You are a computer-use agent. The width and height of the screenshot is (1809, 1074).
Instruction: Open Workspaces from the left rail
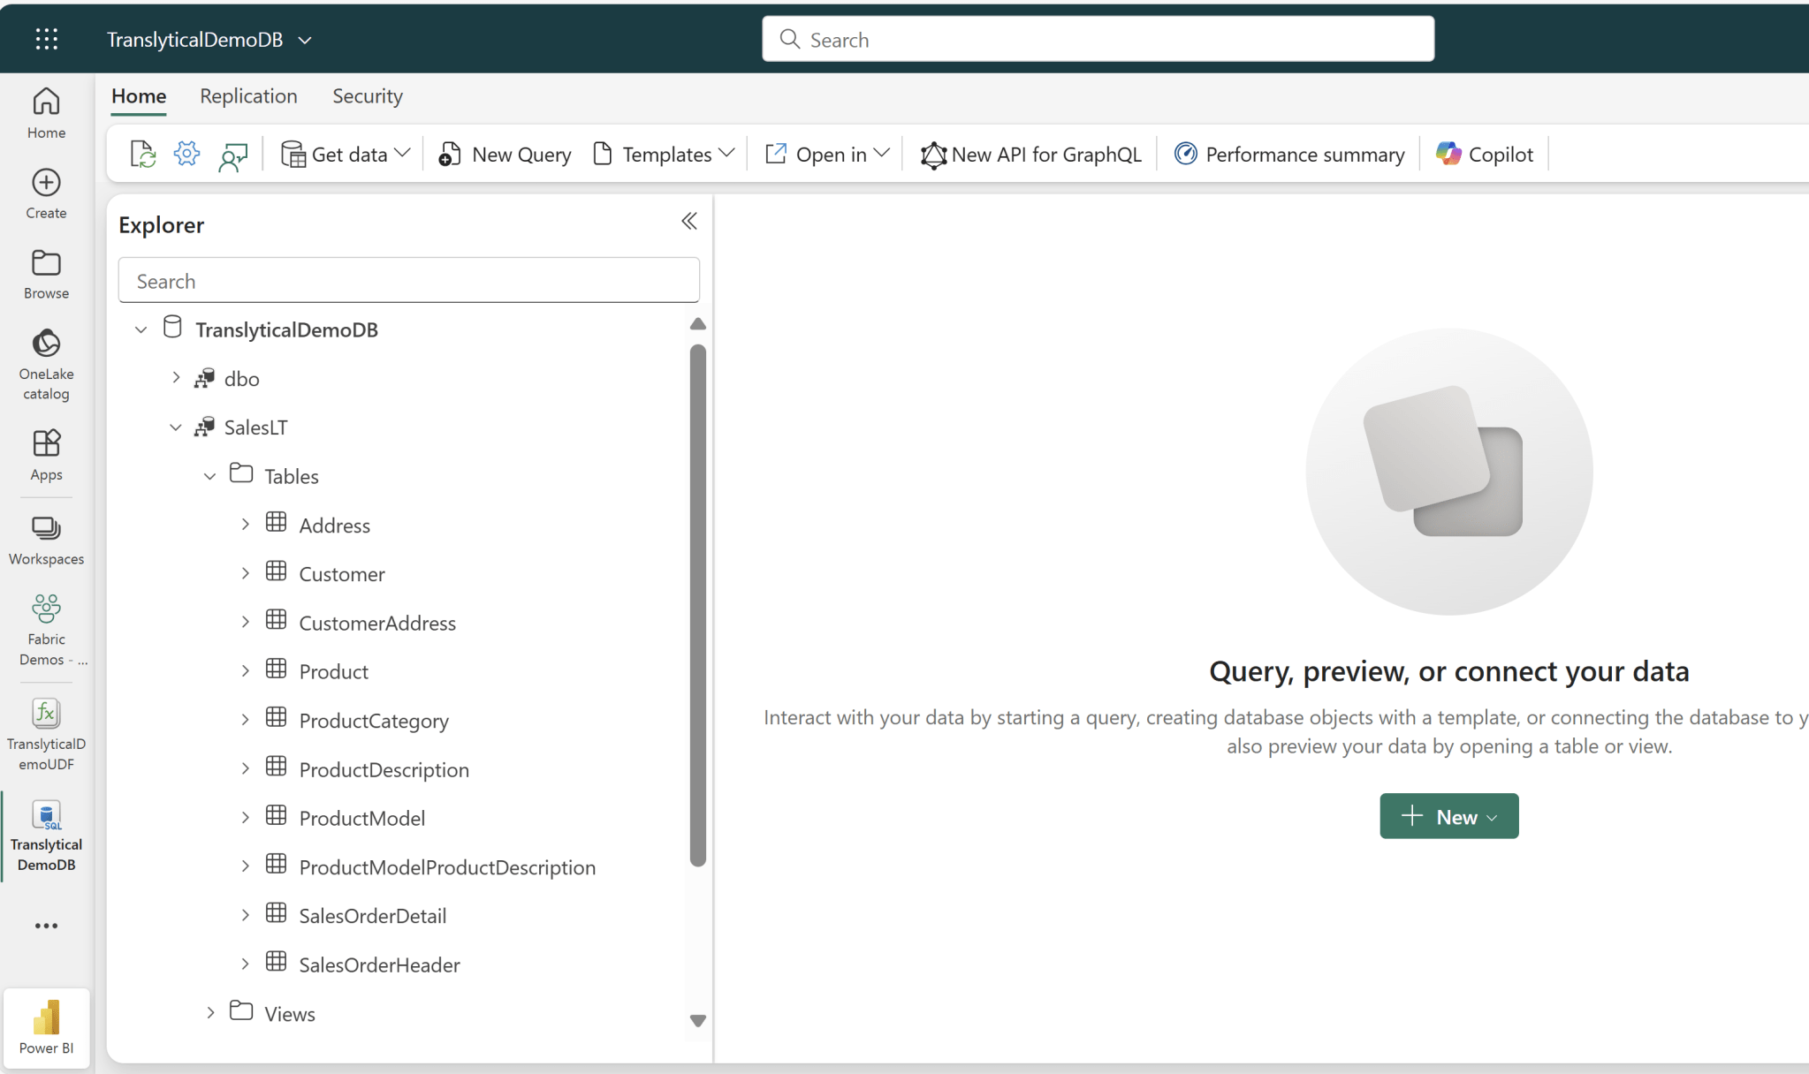45,537
